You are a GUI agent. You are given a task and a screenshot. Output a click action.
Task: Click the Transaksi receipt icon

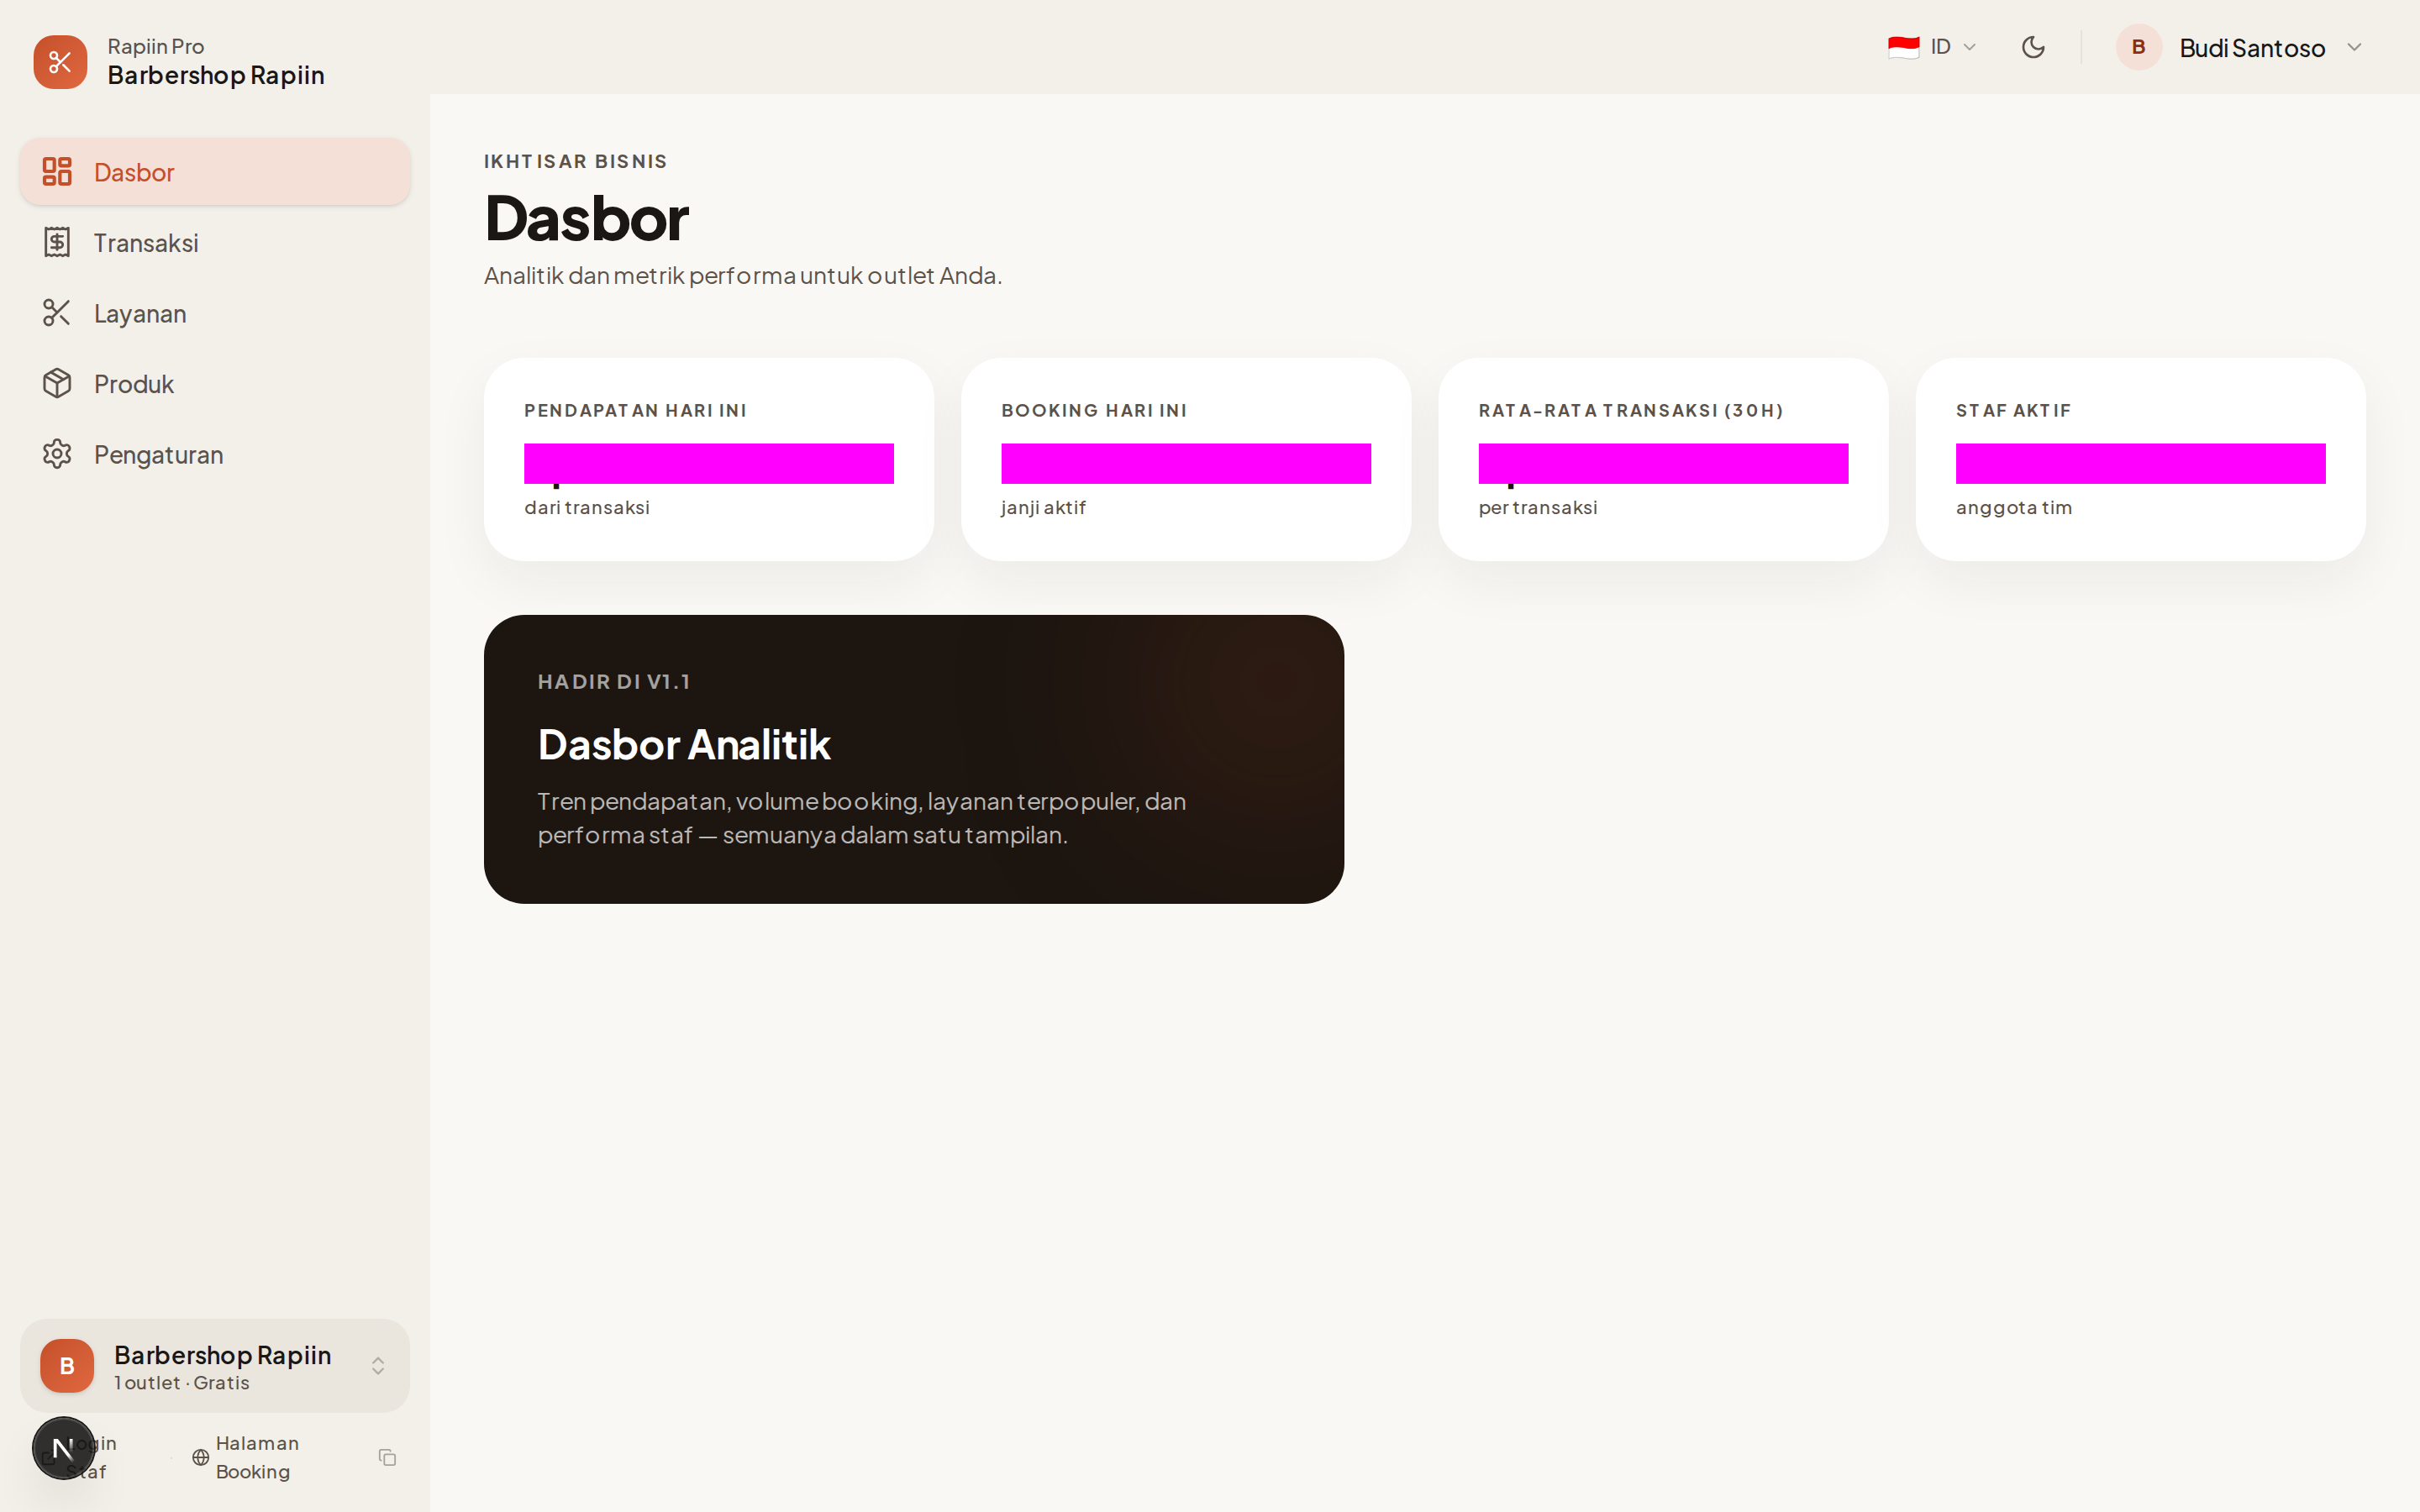click(57, 243)
